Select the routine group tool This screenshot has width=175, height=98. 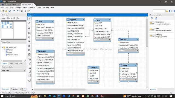[x=29, y=54]
